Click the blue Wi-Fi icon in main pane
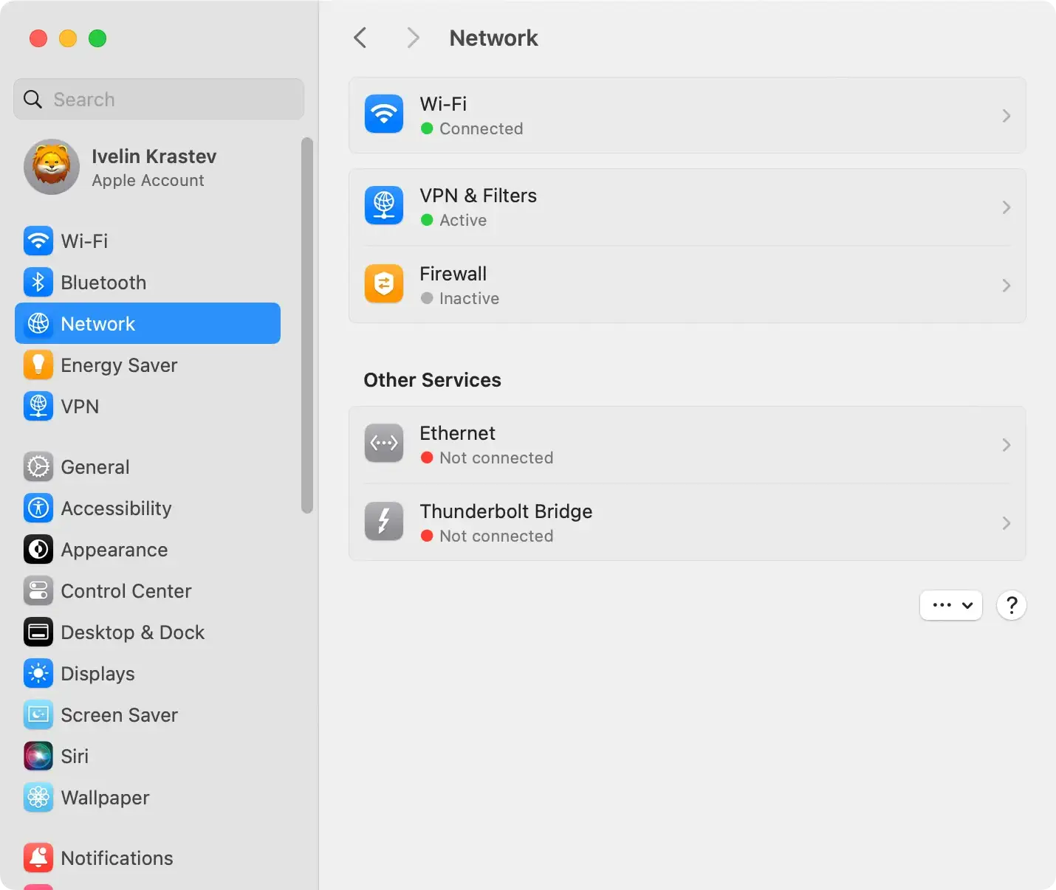Viewport: 1056px width, 890px height. tap(384, 114)
